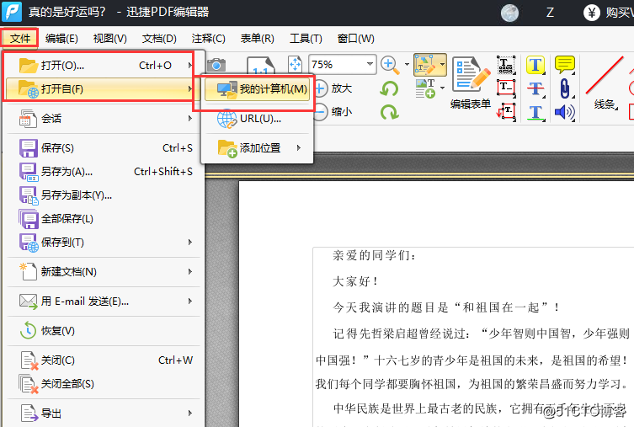Click the Z account name
The height and width of the screenshot is (427, 634).
tap(550, 13)
